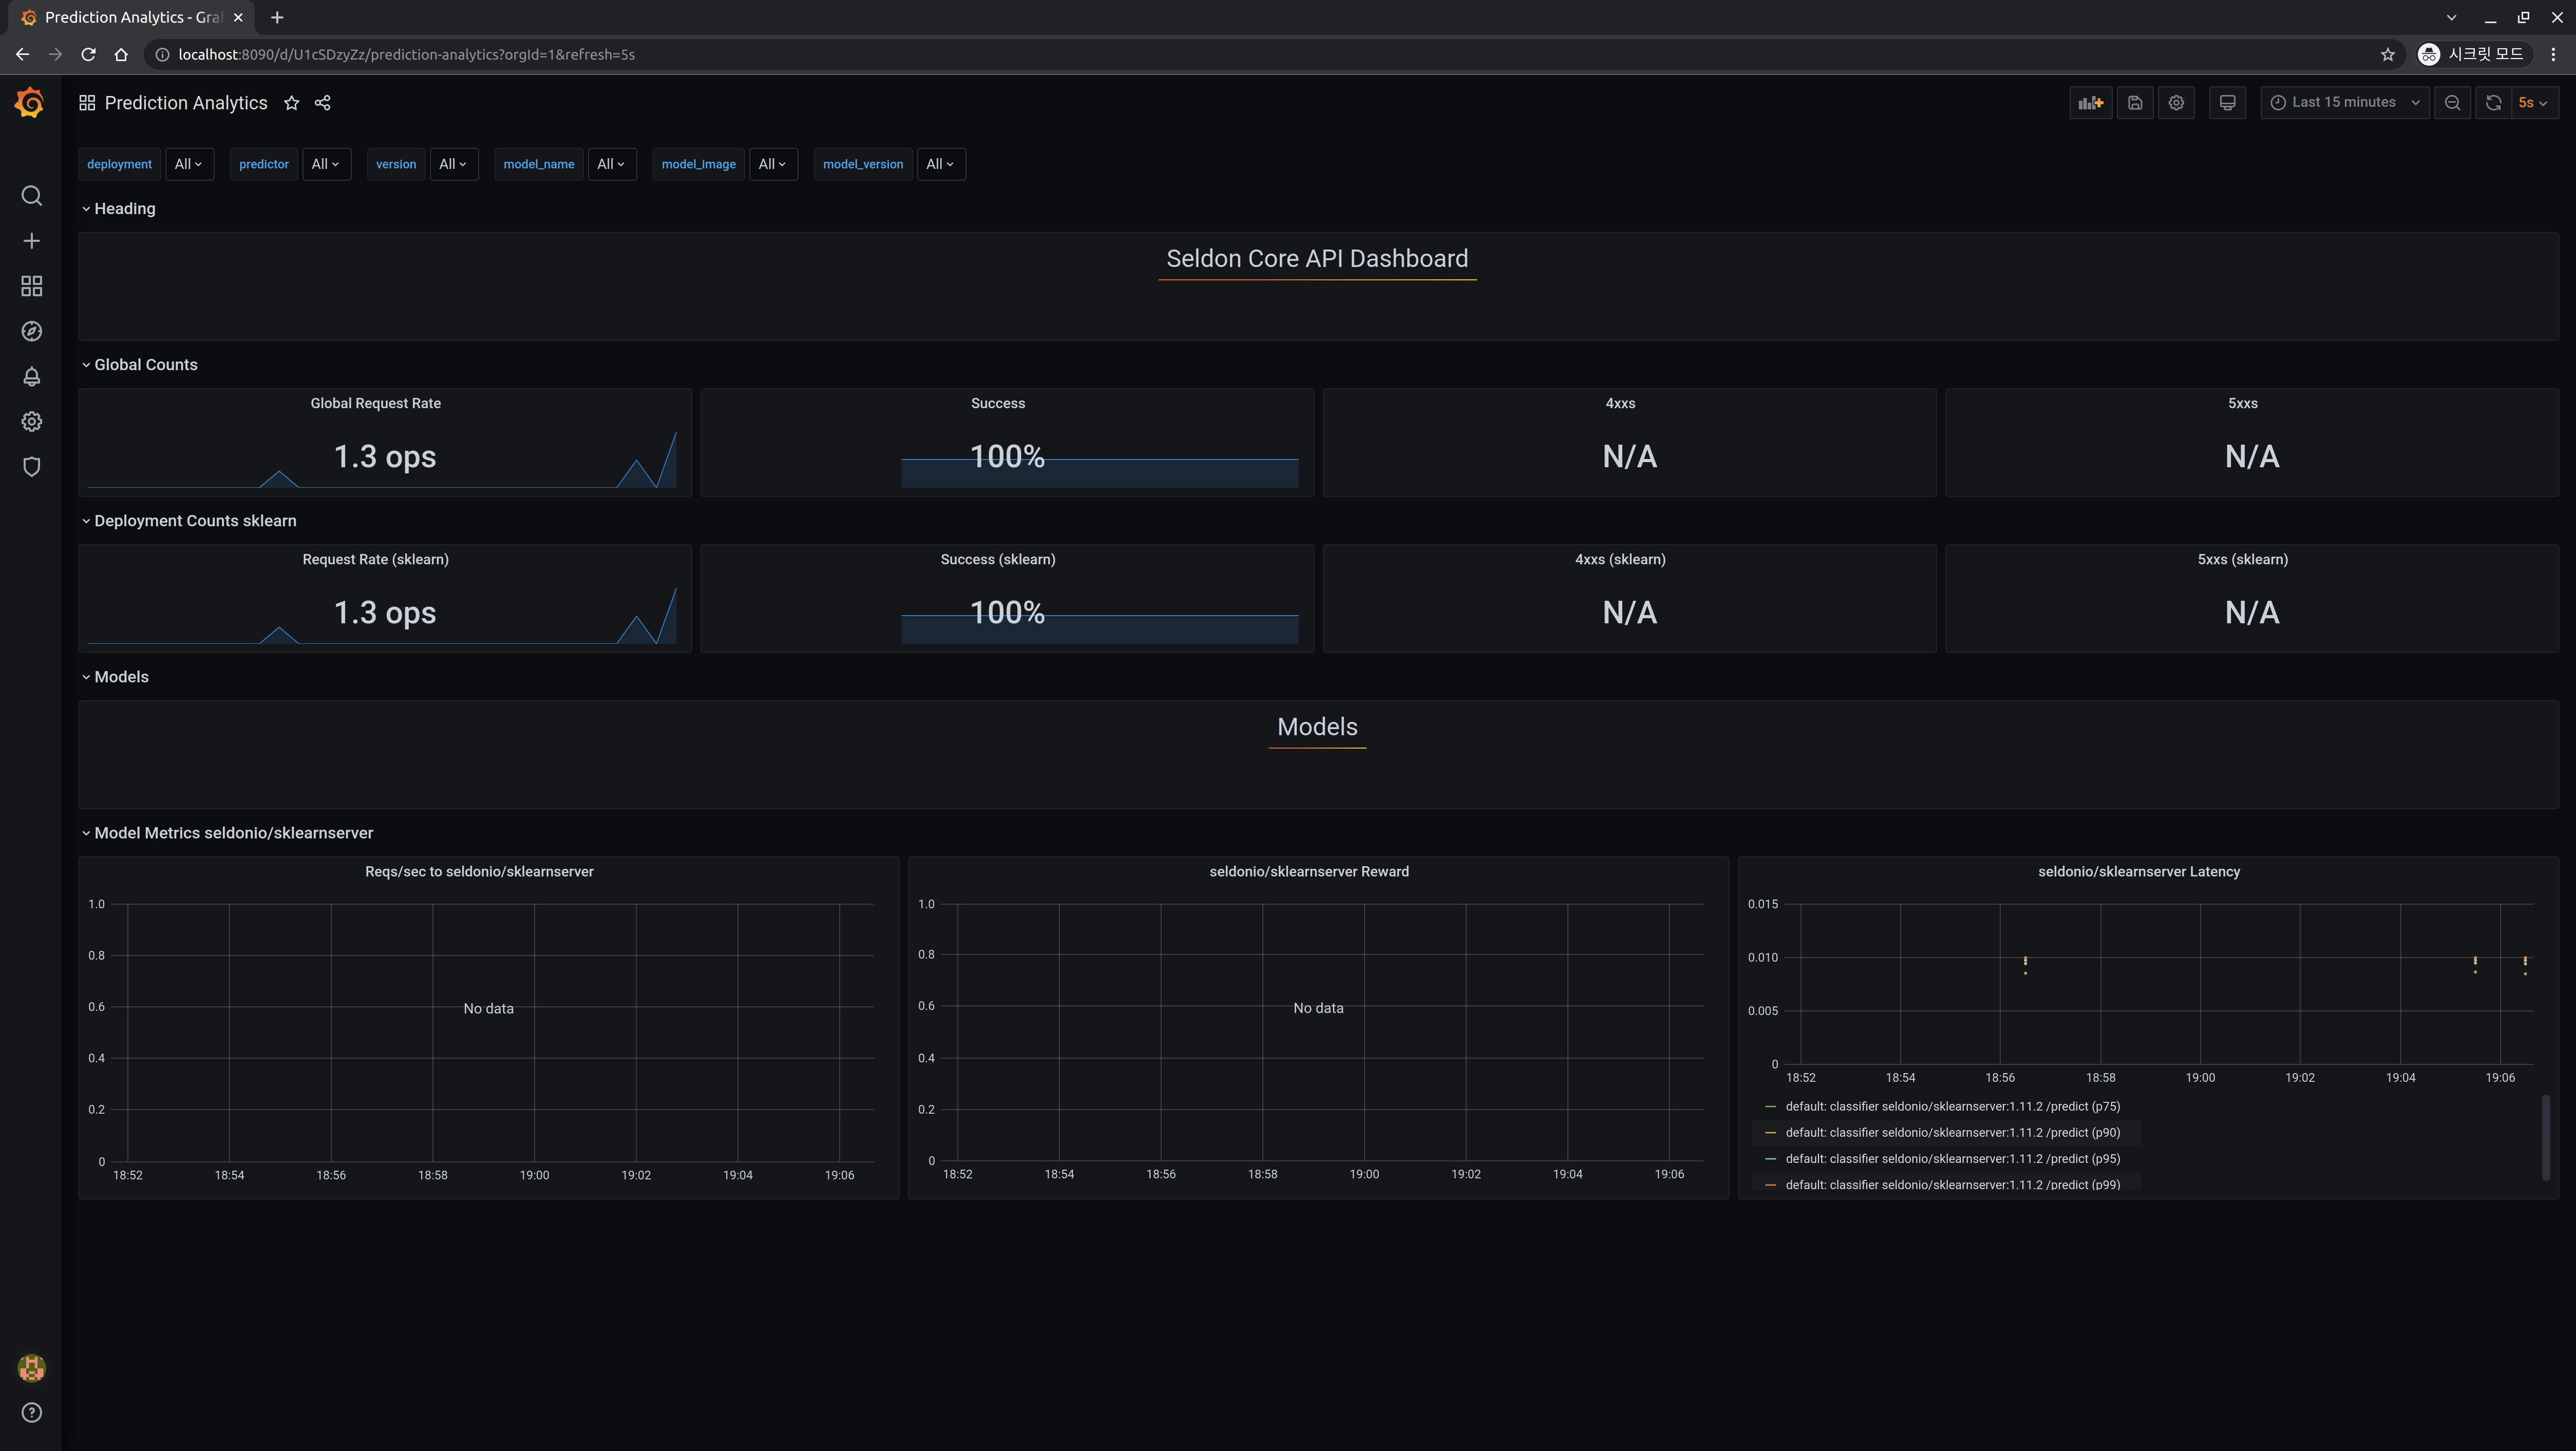This screenshot has width=2576, height=1451.
Task: Open Dashboards icon in sidebar
Action: pyautogui.click(x=31, y=286)
